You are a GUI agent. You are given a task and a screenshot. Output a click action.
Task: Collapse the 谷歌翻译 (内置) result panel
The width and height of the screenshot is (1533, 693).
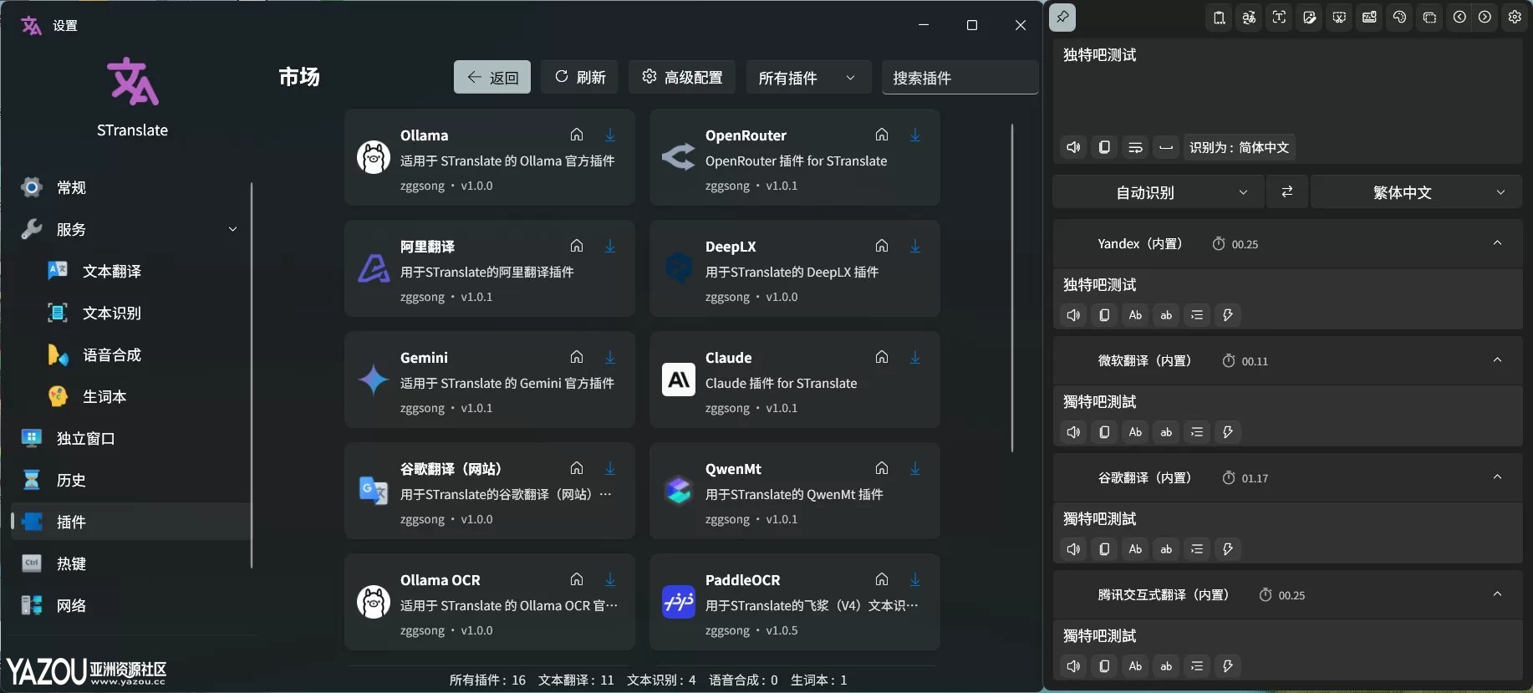pos(1497,477)
